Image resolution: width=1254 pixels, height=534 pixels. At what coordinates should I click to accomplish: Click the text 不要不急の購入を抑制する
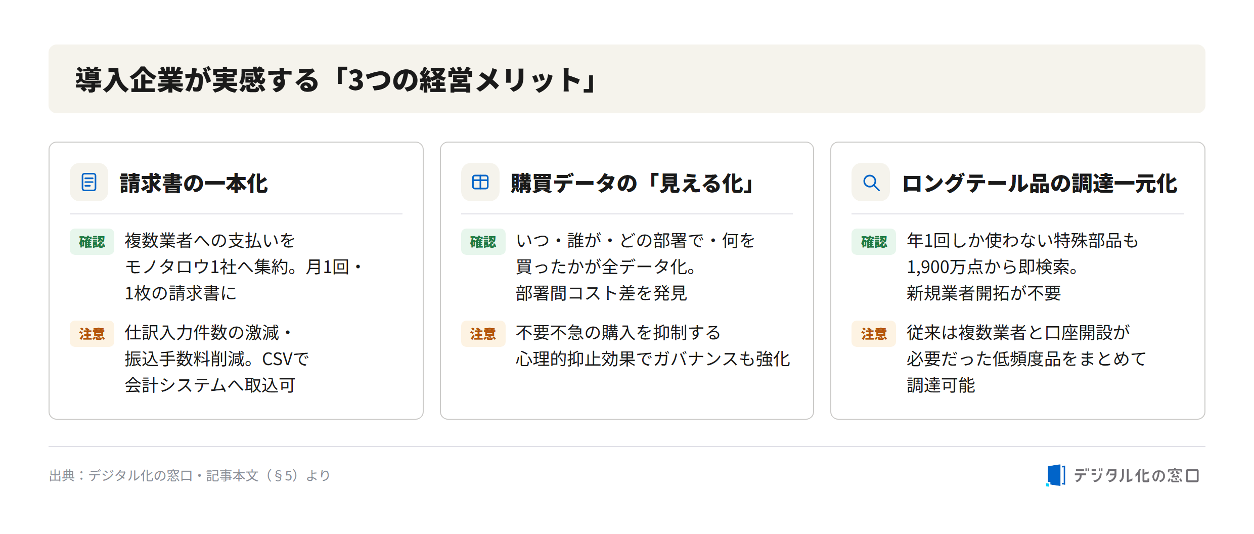tap(618, 333)
